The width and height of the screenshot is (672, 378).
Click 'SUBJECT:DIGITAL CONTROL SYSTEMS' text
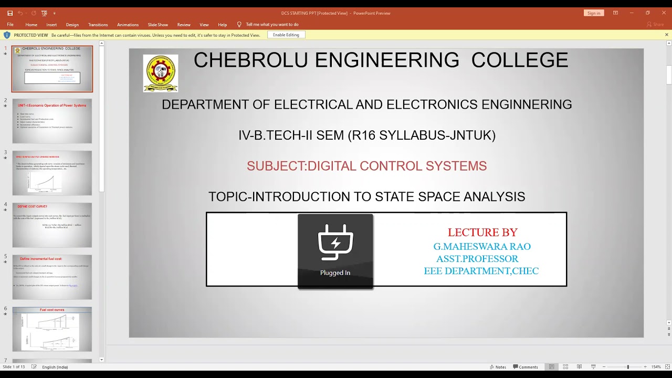tap(367, 166)
